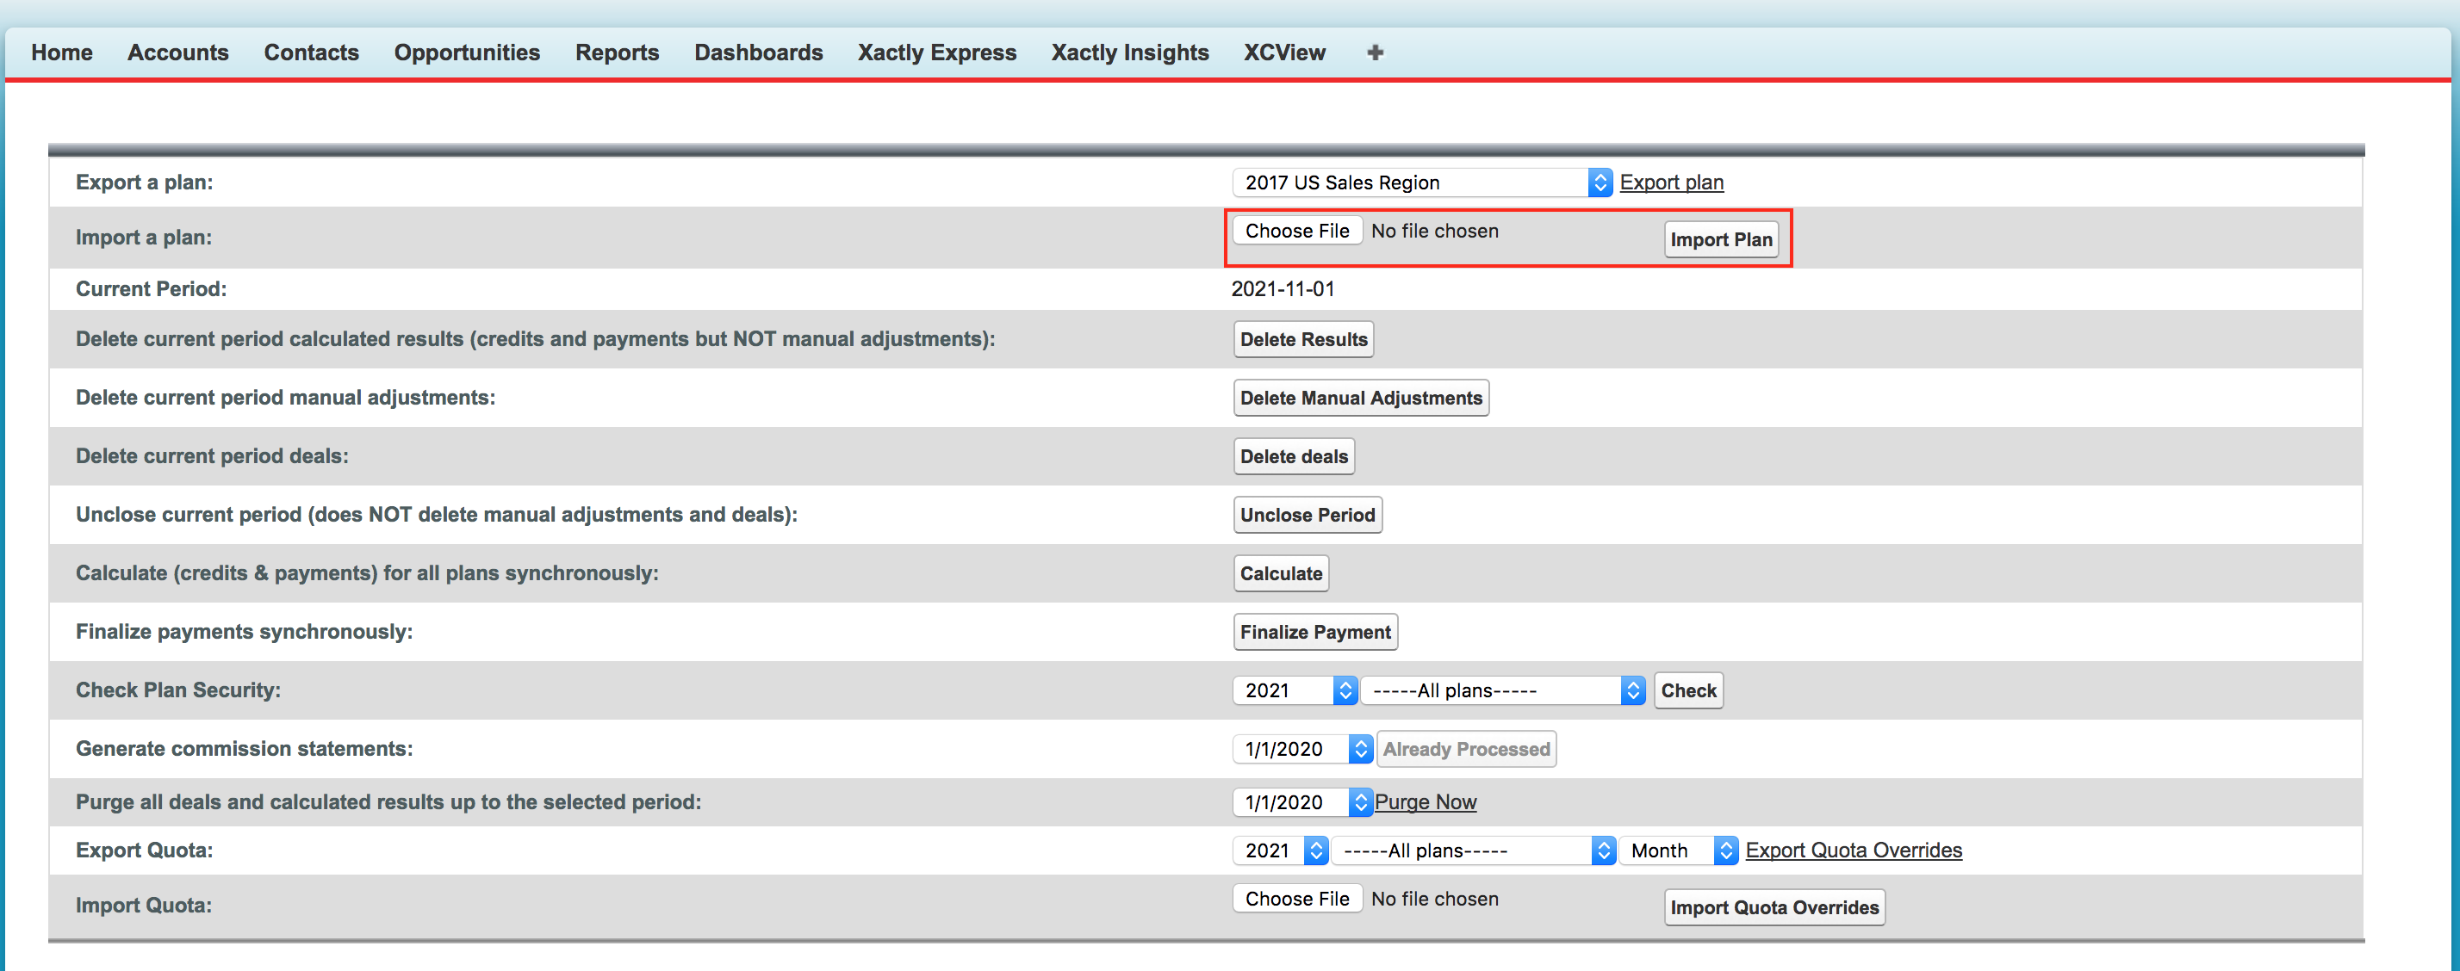Image resolution: width=2460 pixels, height=971 pixels.
Task: Click the Delete deals button
Action: point(1294,456)
